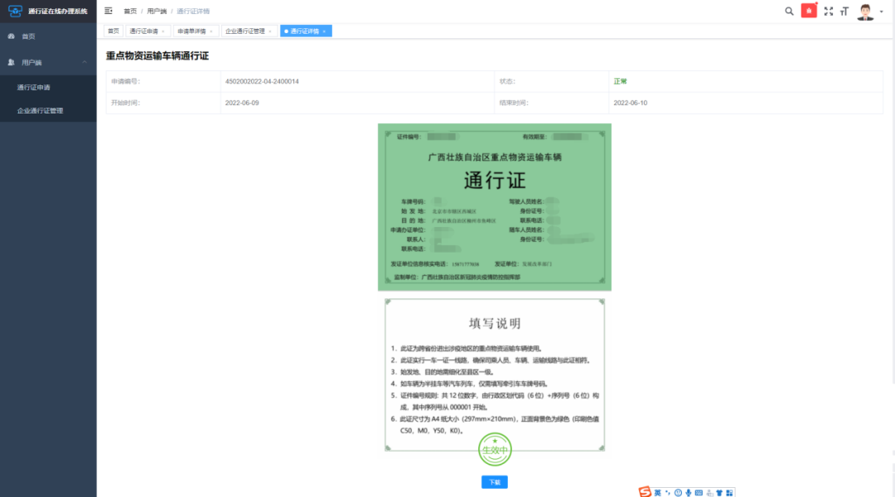
Task: Toggle the sidebar collapse hamburger icon
Action: point(109,11)
